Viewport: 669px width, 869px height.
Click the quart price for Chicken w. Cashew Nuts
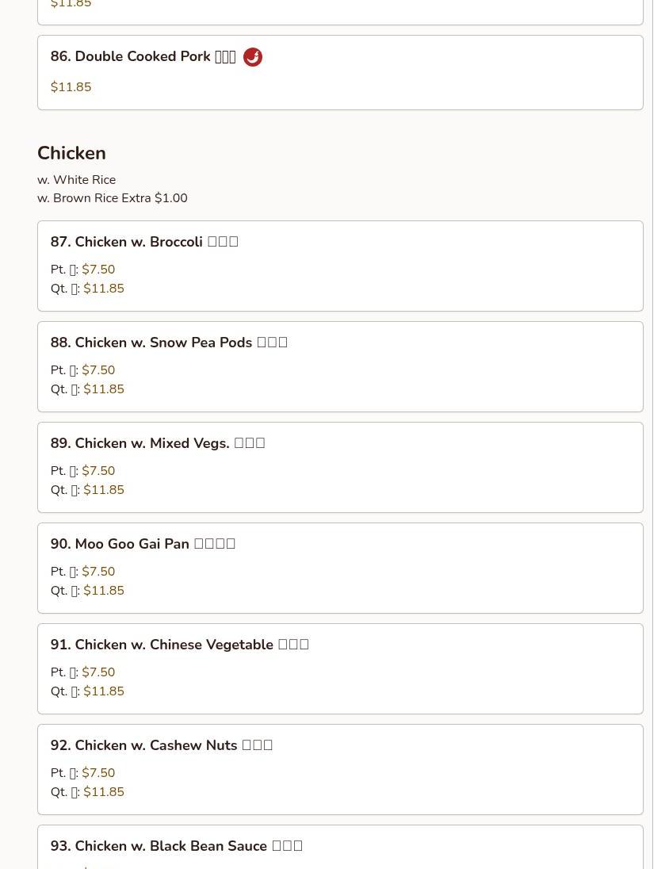[x=104, y=792]
